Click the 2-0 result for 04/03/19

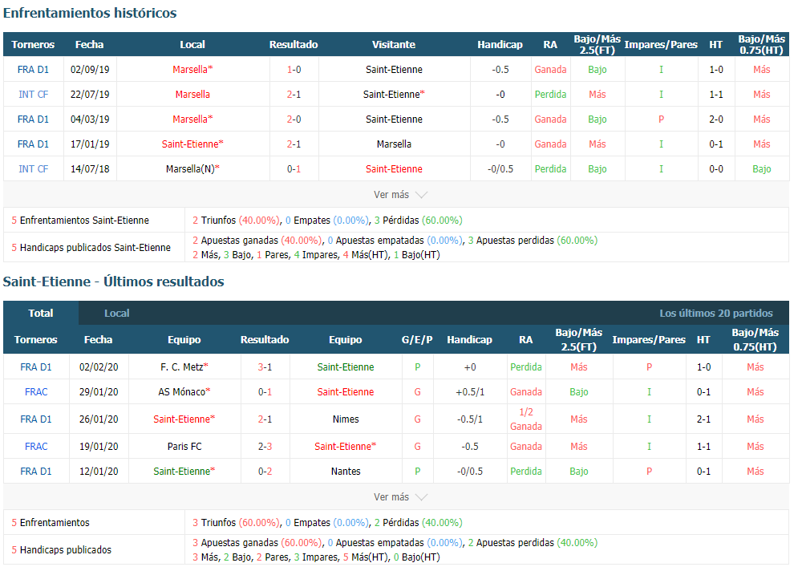[294, 119]
